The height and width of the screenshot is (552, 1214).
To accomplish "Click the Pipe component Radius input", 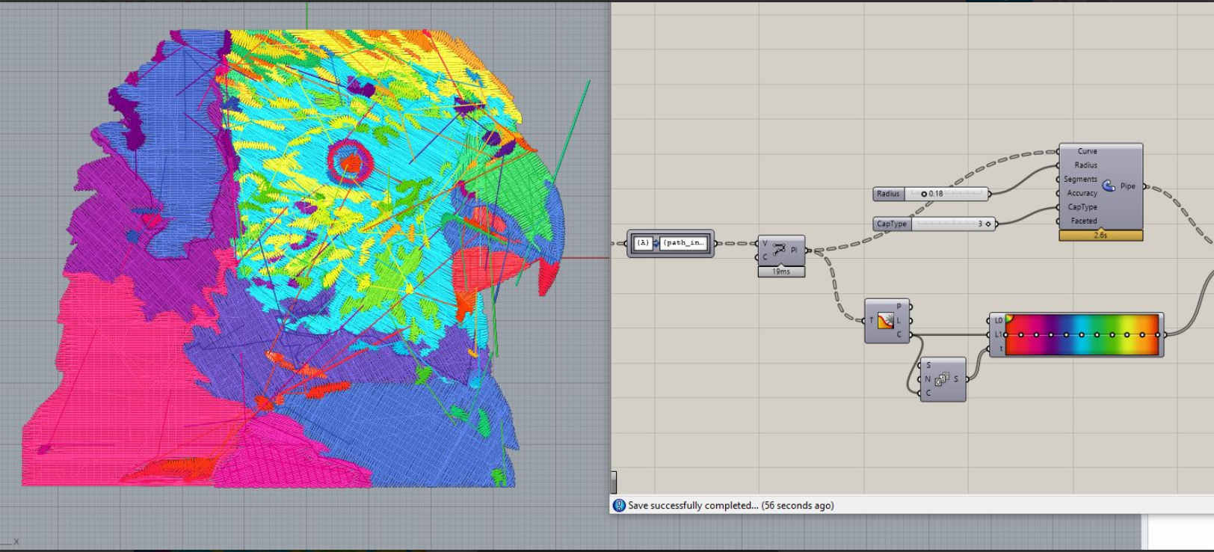I will [1086, 165].
